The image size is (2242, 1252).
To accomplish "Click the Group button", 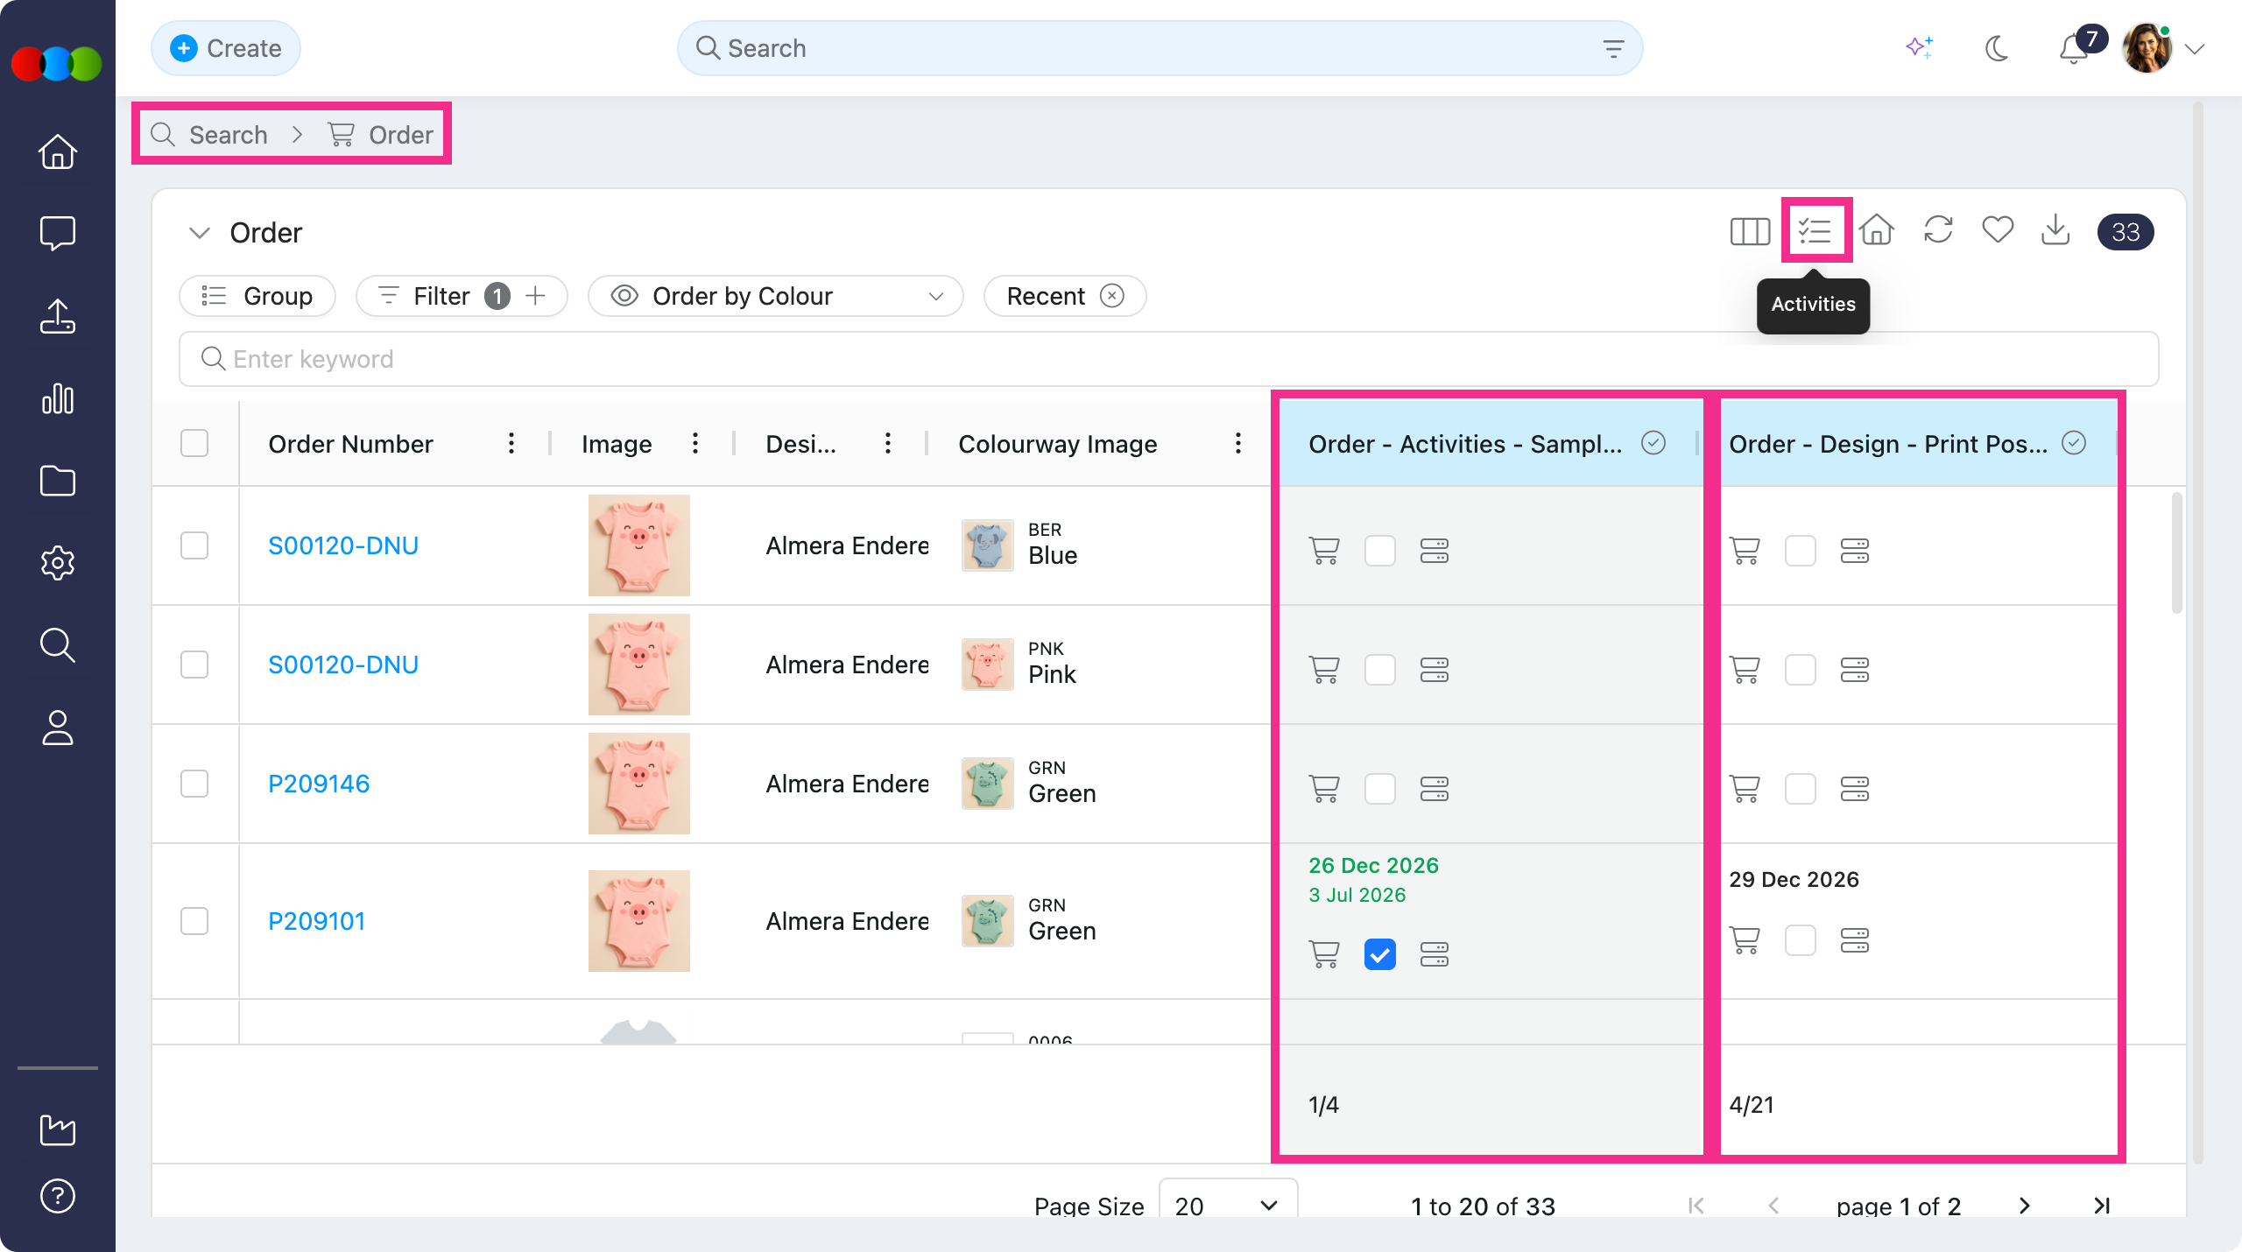I will (257, 296).
